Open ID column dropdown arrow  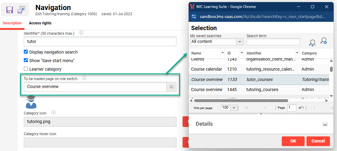pos(241,53)
